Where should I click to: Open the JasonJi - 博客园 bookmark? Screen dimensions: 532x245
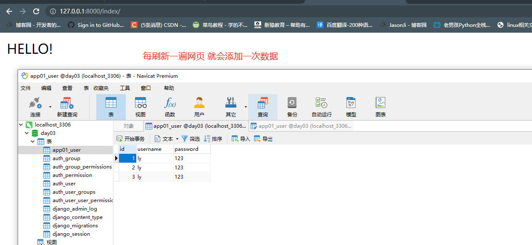point(403,25)
